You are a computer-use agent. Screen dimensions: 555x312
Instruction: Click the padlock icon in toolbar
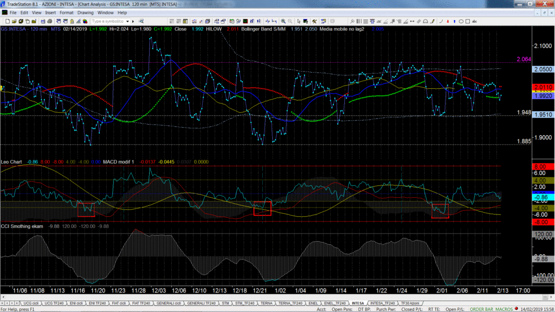(x=72, y=21)
